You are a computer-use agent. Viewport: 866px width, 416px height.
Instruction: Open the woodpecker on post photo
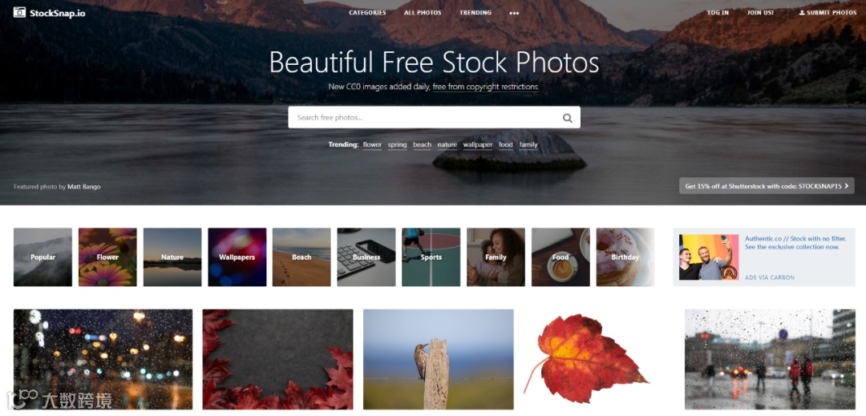pyautogui.click(x=439, y=359)
